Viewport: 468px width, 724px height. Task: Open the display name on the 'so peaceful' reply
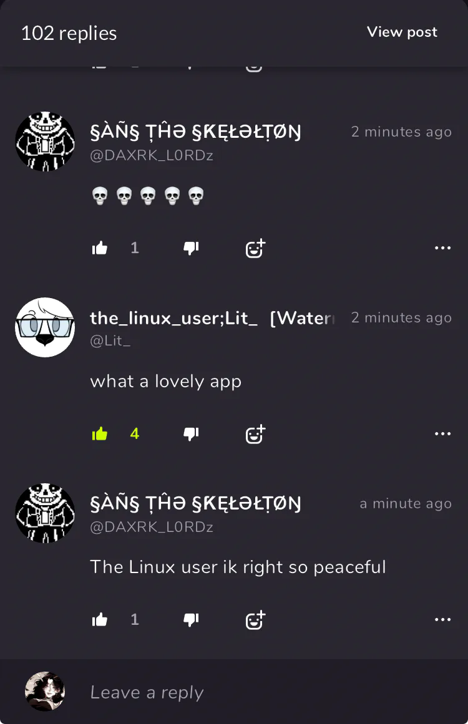coord(195,503)
